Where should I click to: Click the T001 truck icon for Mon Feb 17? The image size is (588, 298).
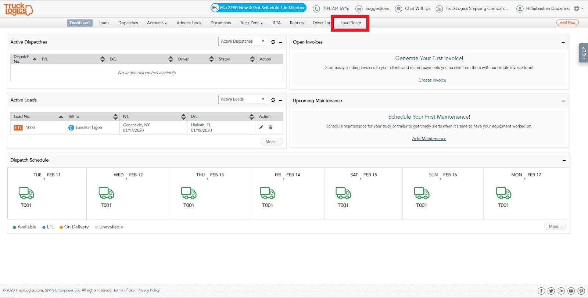503,193
